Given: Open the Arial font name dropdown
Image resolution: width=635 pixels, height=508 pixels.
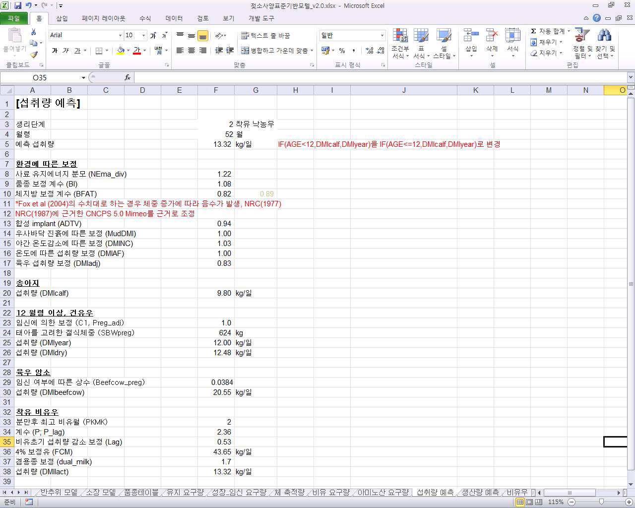Looking at the screenshot, I should click(x=120, y=35).
